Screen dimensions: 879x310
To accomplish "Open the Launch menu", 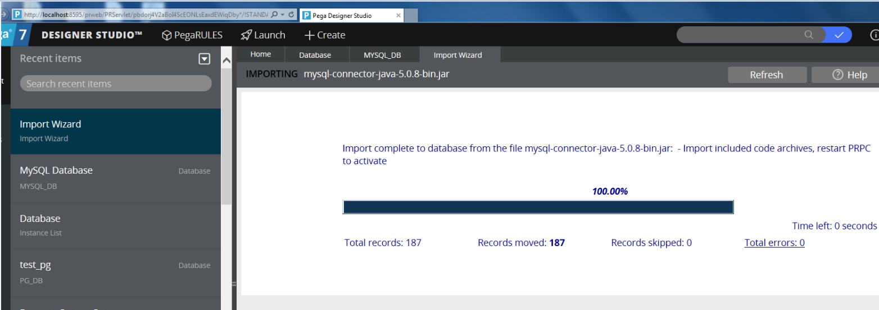I will tap(262, 35).
